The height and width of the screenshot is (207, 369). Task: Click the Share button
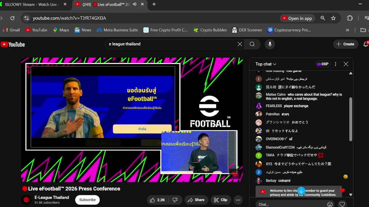pos(196,200)
